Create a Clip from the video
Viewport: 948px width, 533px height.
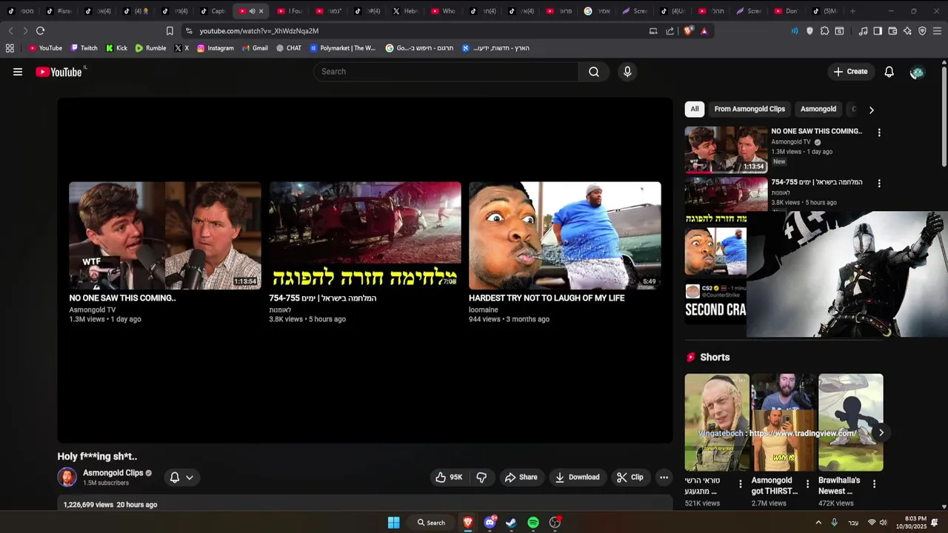coord(630,477)
